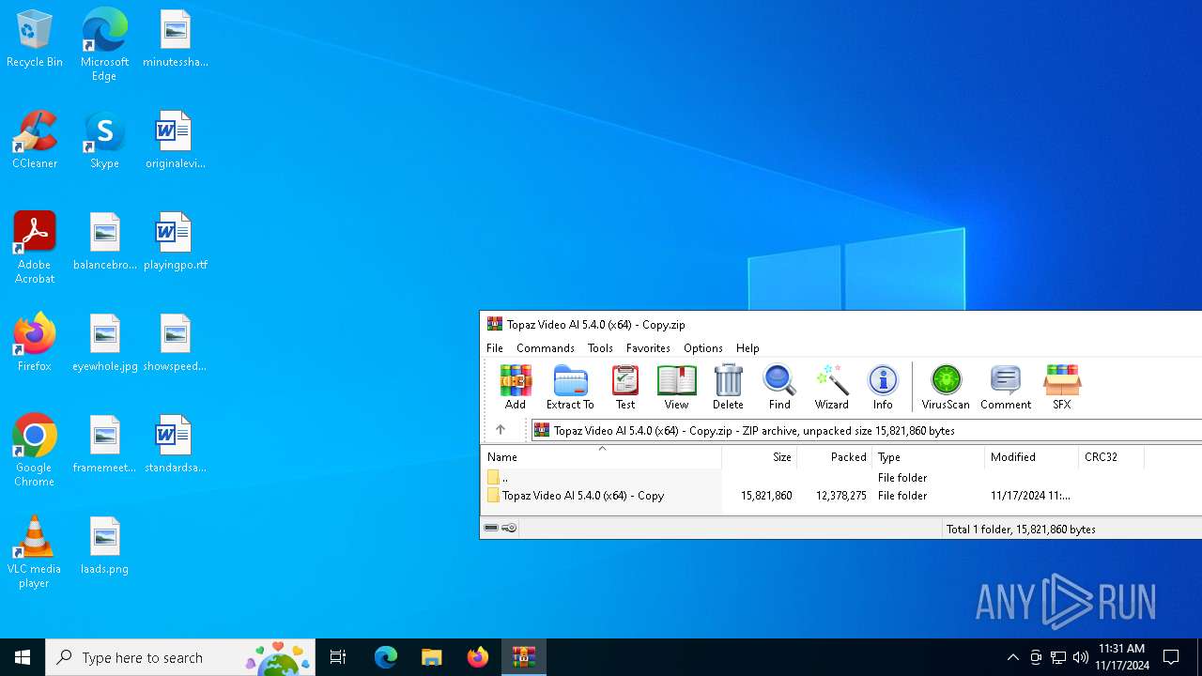Open the Find magnifier tool
This screenshot has width=1202, height=676.
pyautogui.click(x=779, y=388)
